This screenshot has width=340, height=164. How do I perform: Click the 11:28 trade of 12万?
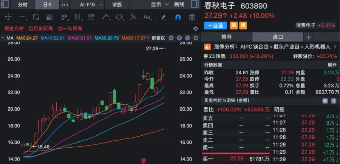(306, 145)
